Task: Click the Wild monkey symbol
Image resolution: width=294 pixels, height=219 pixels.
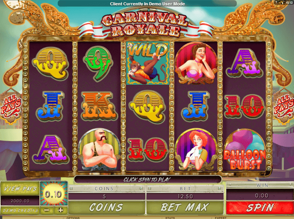Action: tap(148, 63)
